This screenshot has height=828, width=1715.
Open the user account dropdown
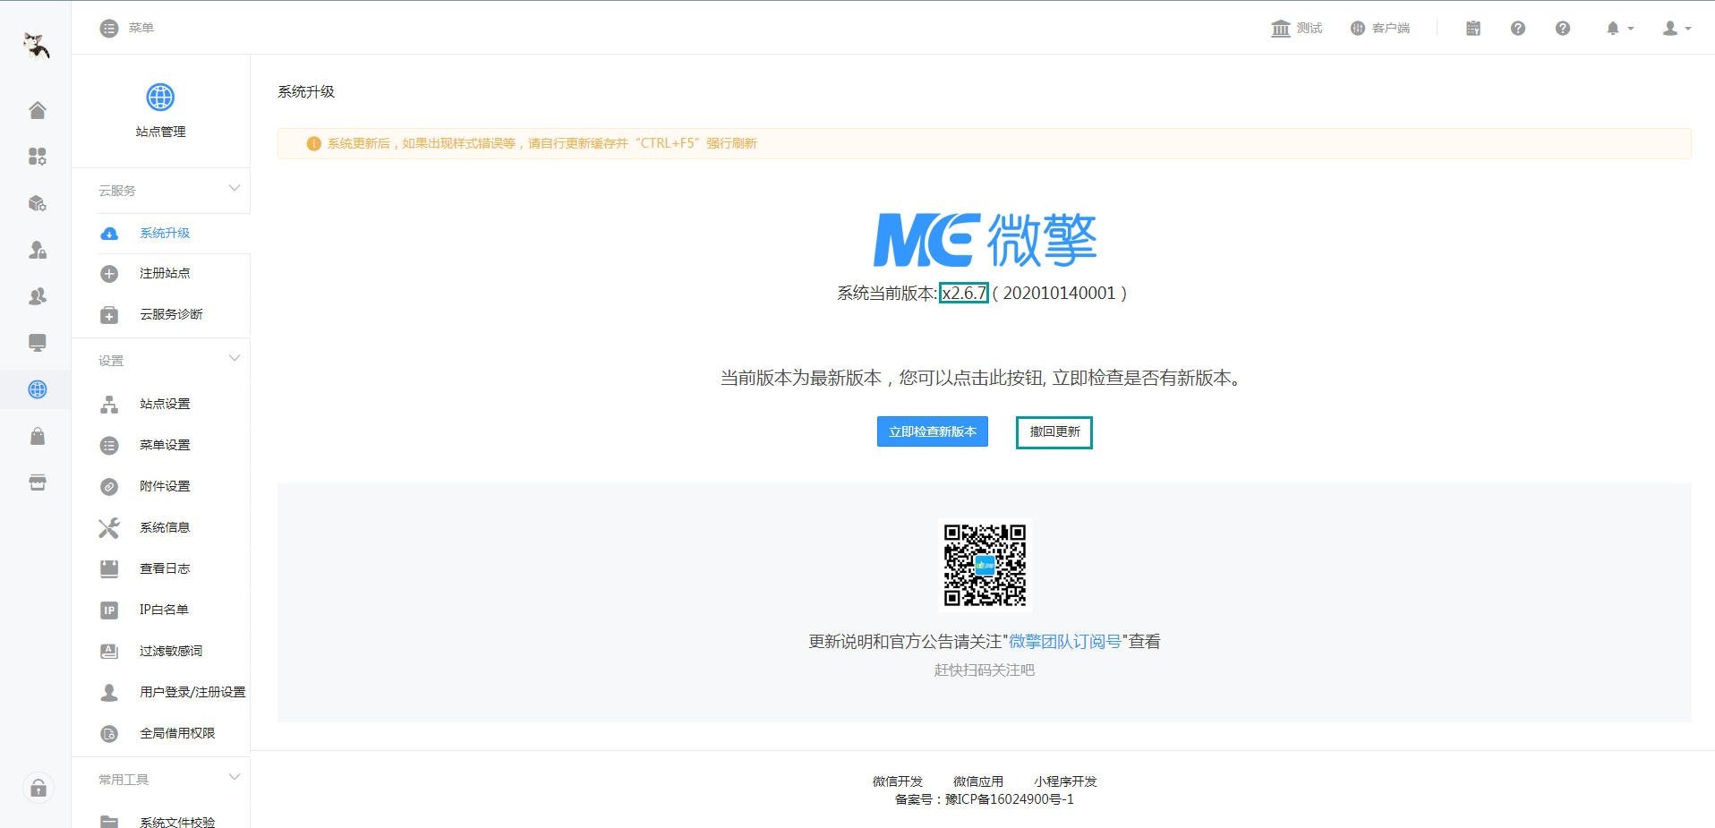pyautogui.click(x=1677, y=29)
